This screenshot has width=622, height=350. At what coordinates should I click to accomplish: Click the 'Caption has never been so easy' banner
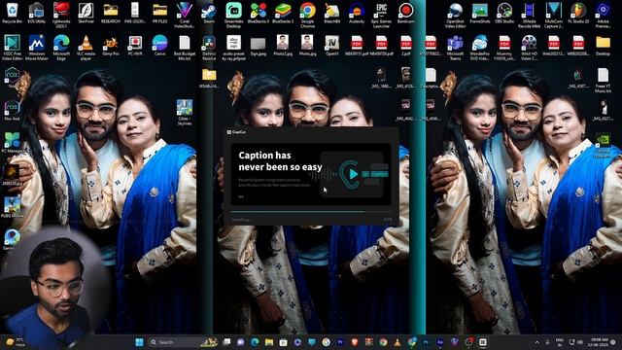[x=311, y=174]
